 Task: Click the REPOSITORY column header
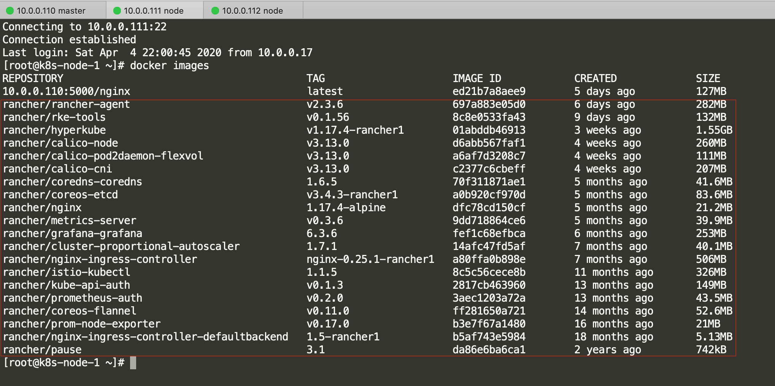33,79
